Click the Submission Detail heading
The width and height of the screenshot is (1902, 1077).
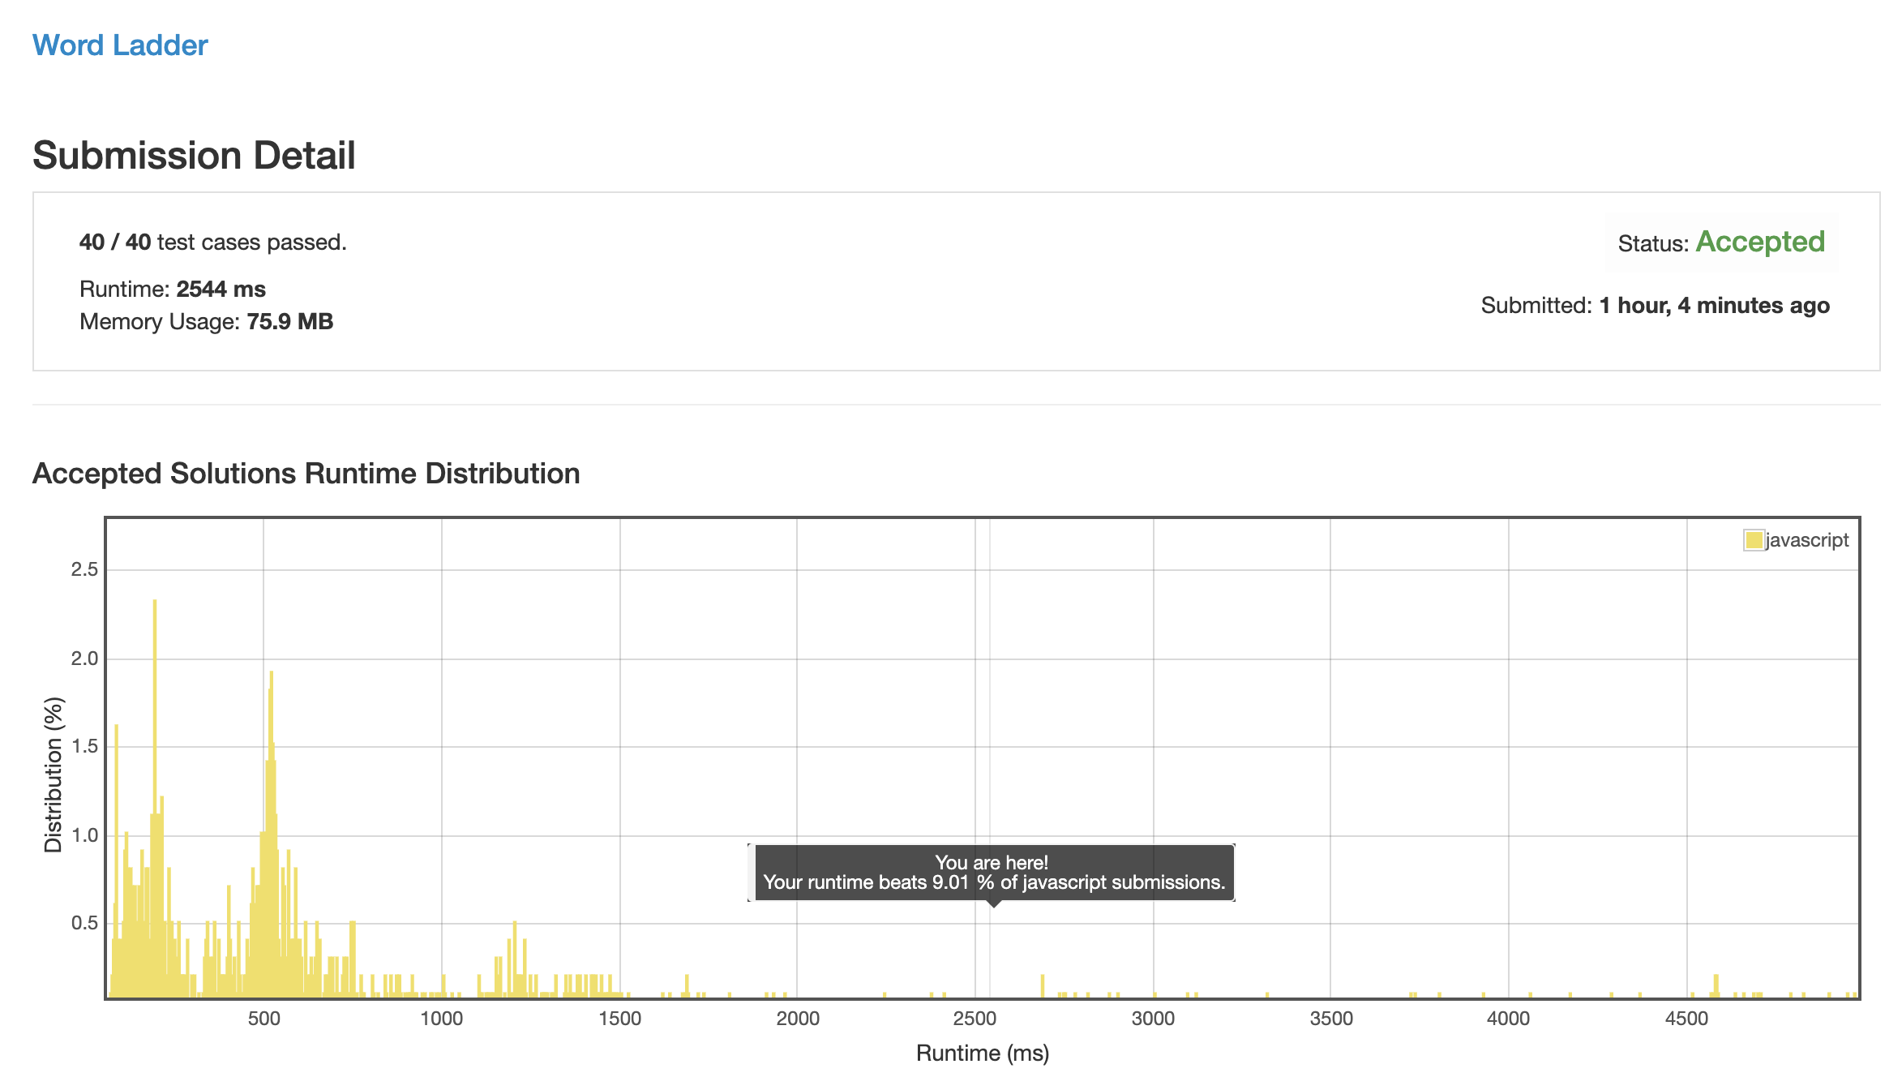195,155
